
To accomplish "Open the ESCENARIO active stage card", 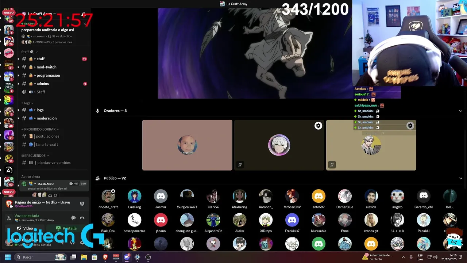I will coord(54,186).
